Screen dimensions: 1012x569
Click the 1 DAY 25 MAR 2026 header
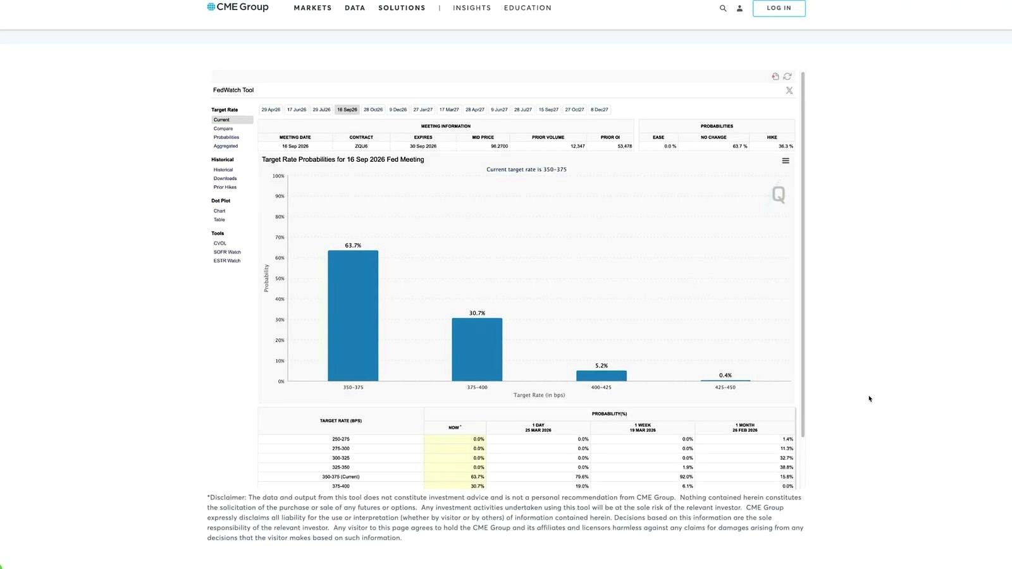point(538,427)
